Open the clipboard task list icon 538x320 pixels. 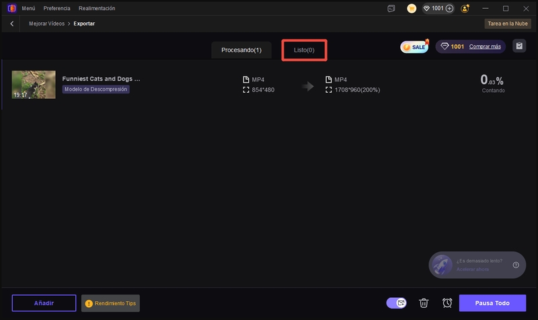click(519, 46)
